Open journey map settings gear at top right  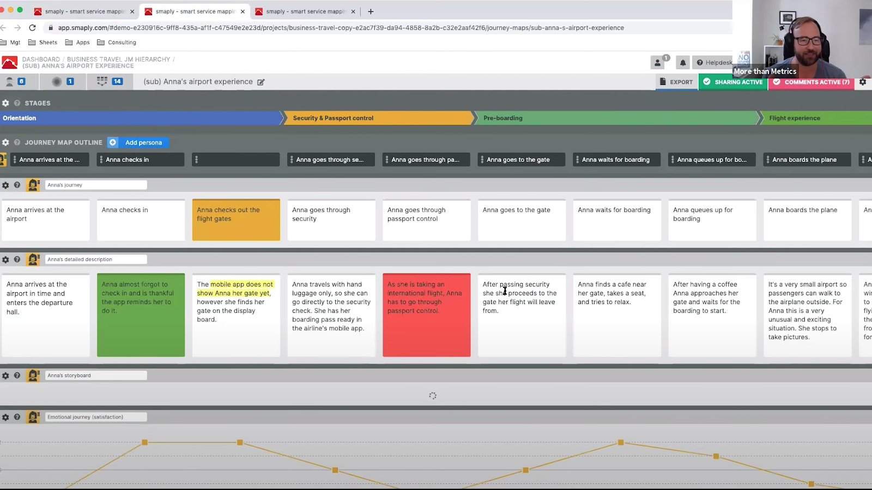[862, 82]
